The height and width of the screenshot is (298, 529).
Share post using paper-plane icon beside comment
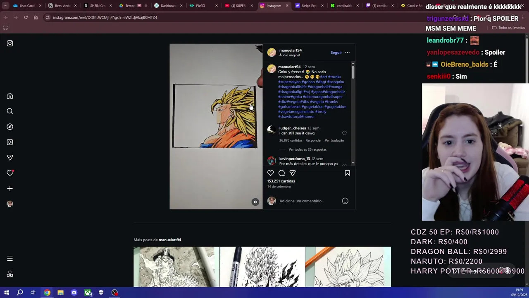coord(293,173)
